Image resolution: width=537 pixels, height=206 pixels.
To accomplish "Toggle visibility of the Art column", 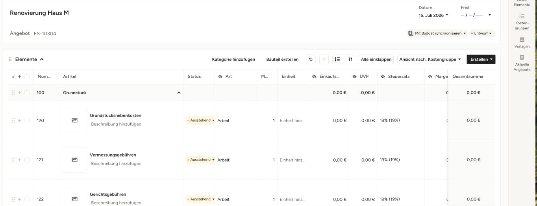I will click(220, 77).
